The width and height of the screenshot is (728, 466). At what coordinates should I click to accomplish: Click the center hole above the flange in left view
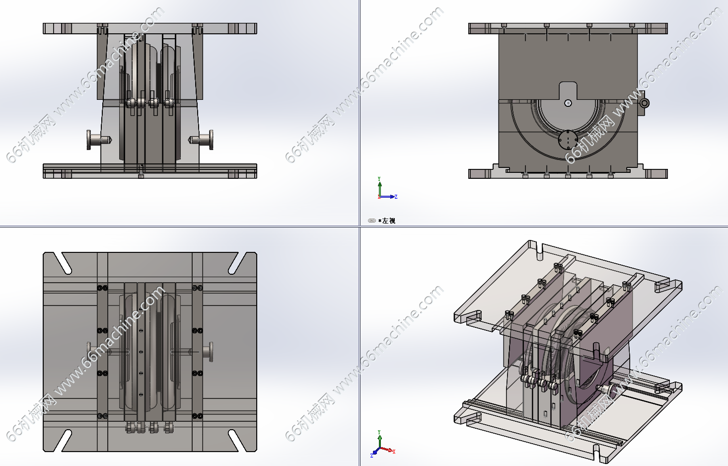tap(568, 103)
